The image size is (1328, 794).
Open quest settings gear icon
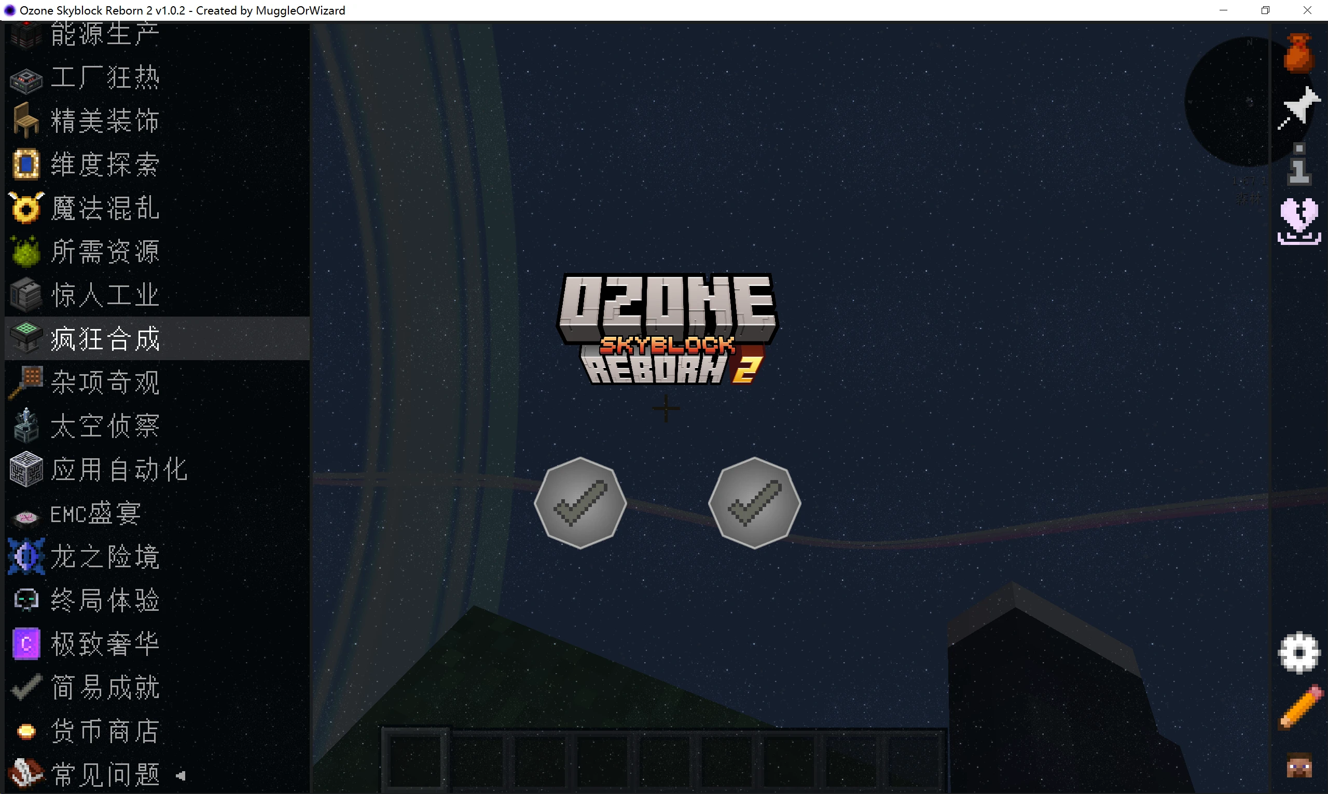[1299, 652]
